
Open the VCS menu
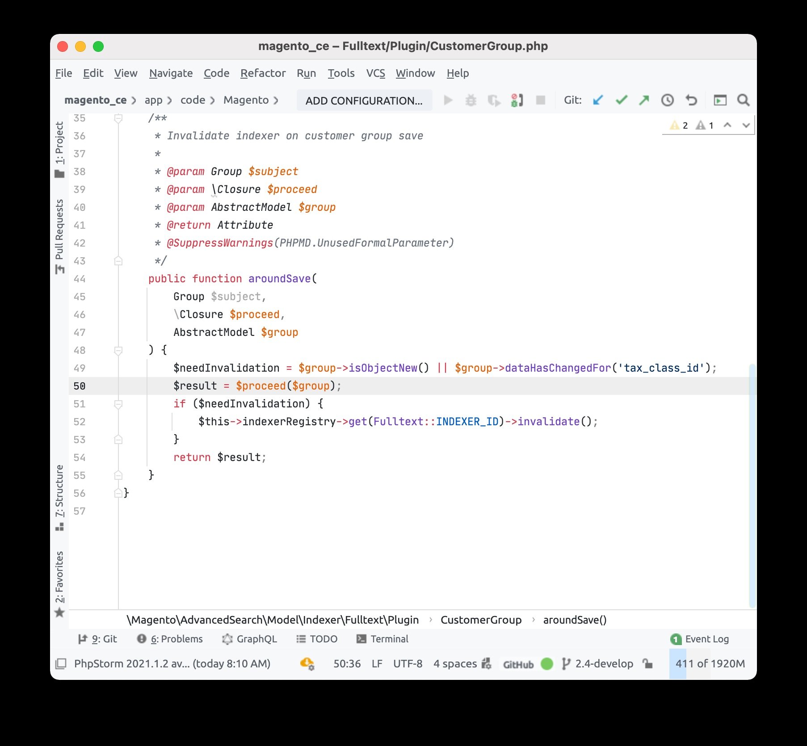tap(375, 73)
